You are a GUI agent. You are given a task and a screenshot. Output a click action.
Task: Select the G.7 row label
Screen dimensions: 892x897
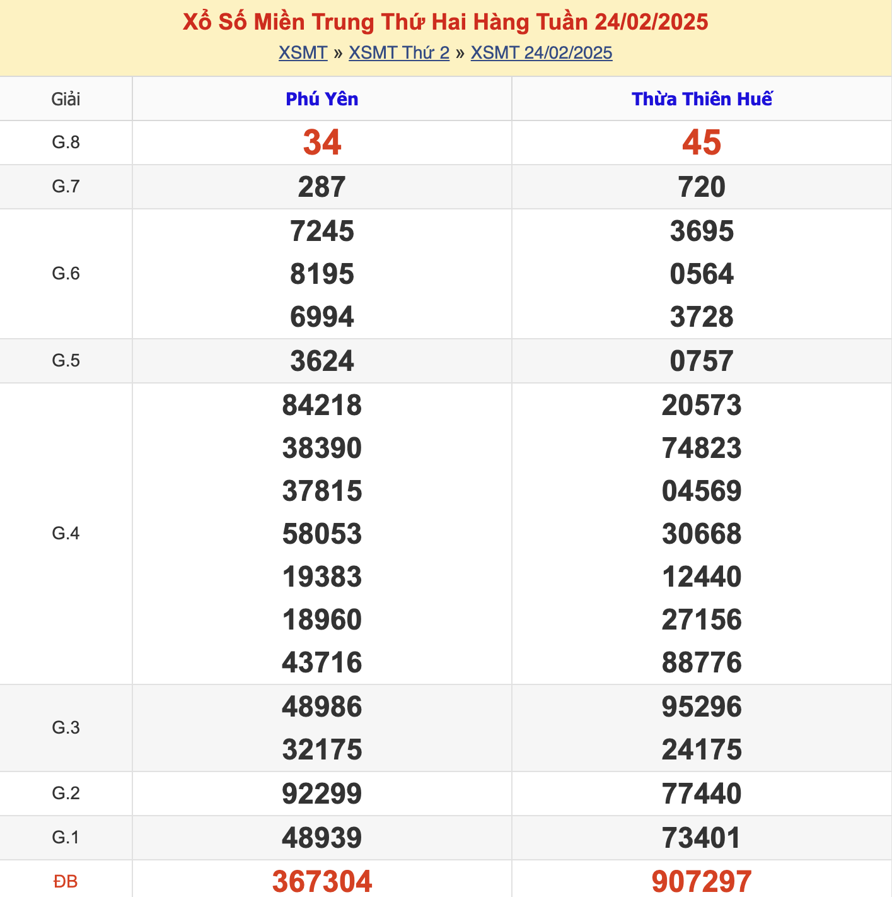66,187
